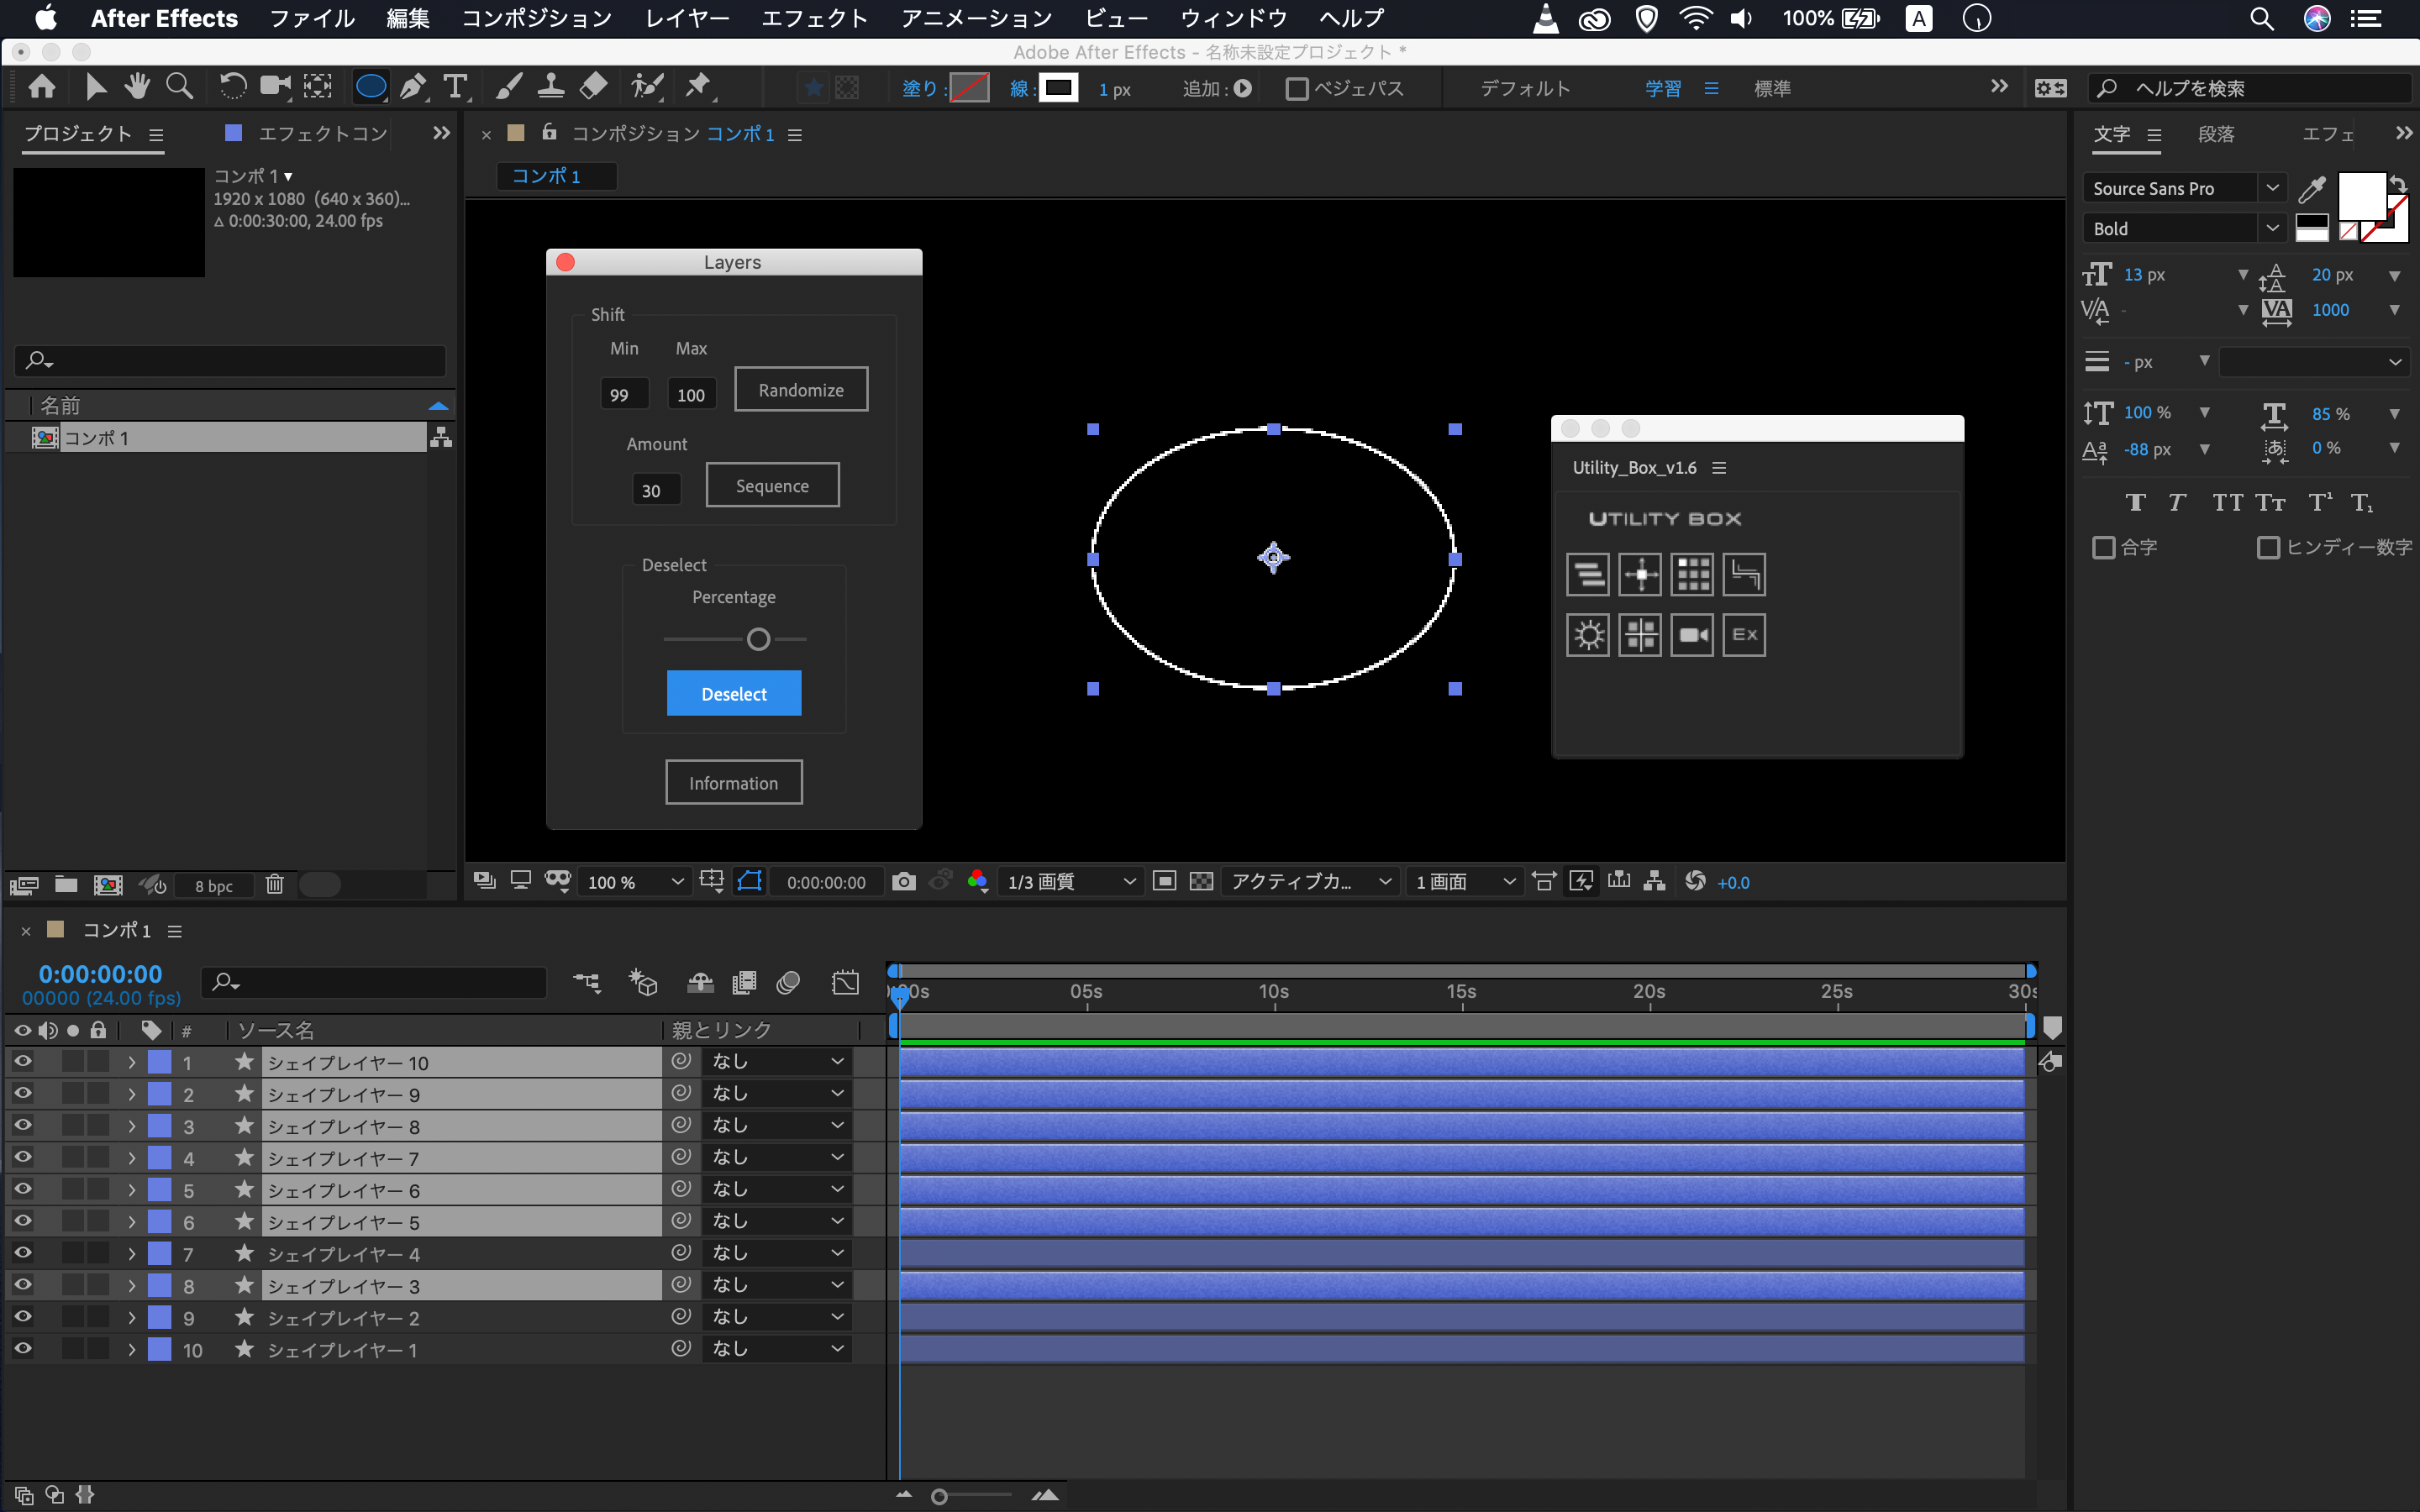This screenshot has width=2420, height=1512.
Task: Create a new folder in Project panel
Action: tap(66, 884)
